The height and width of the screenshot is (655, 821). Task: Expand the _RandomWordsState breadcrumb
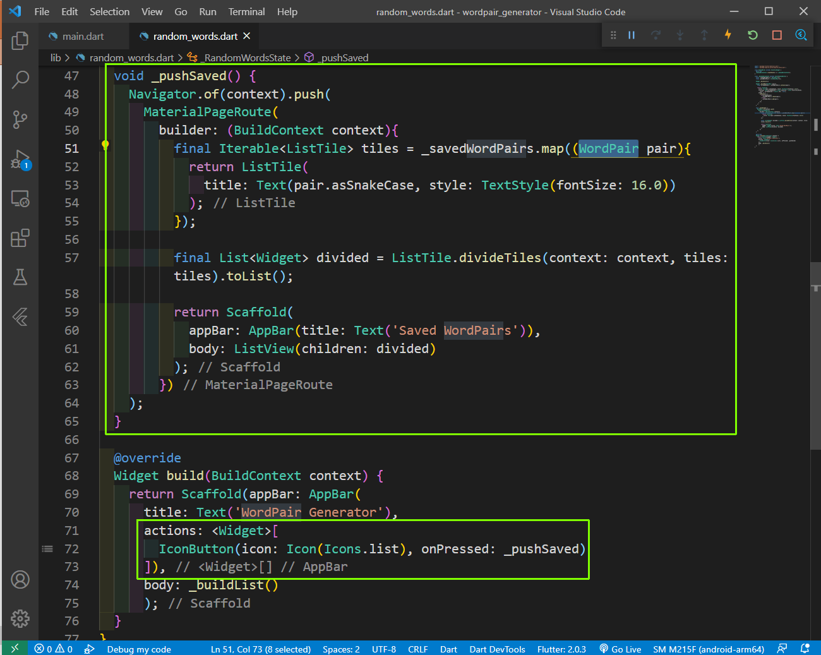[x=246, y=57]
